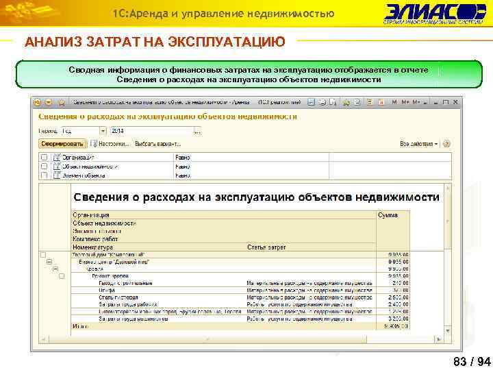Viewport: 493px width, 370px height.
Task: Click the year field containing 2014
Action: [x=152, y=131]
